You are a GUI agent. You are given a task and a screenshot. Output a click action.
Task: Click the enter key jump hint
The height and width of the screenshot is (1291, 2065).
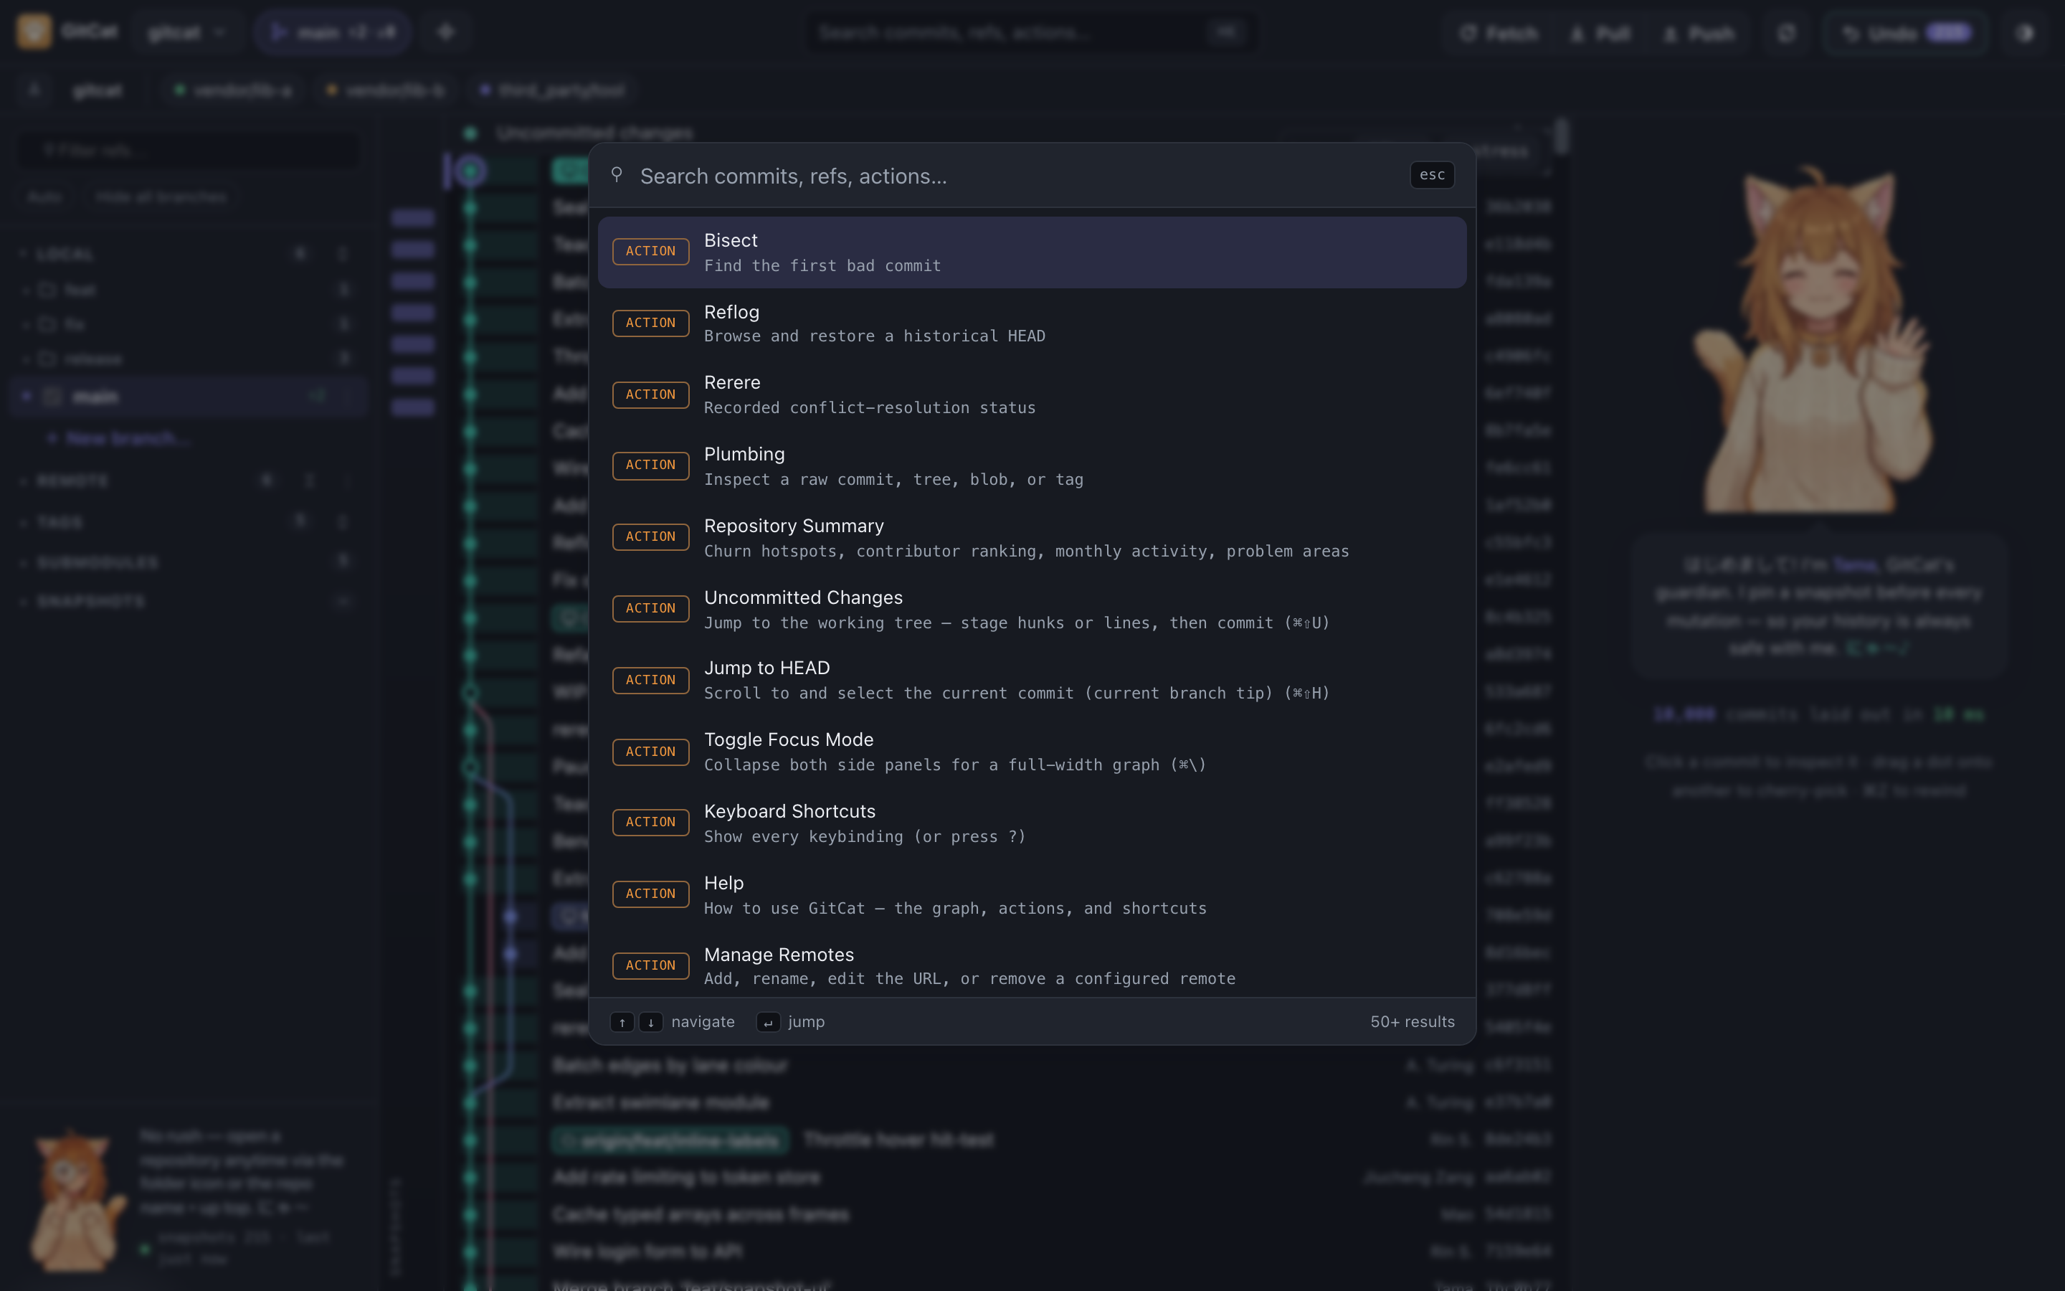pyautogui.click(x=768, y=1022)
